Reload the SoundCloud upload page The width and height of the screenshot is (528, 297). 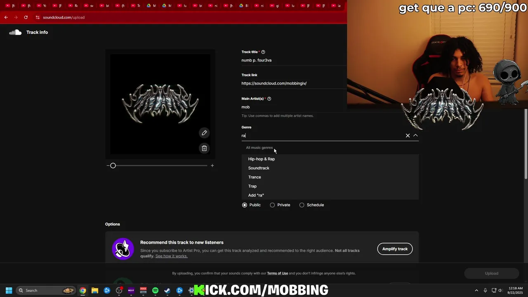click(26, 17)
